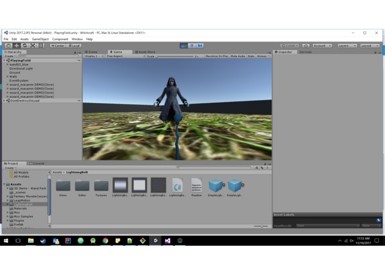This screenshot has height=274, width=385.
Task: Open the Editor folder thumbnail
Action: click(82, 186)
